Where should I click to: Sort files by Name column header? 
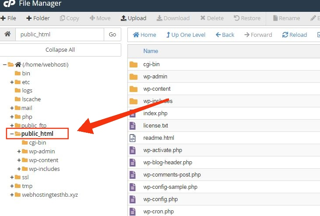(x=151, y=51)
